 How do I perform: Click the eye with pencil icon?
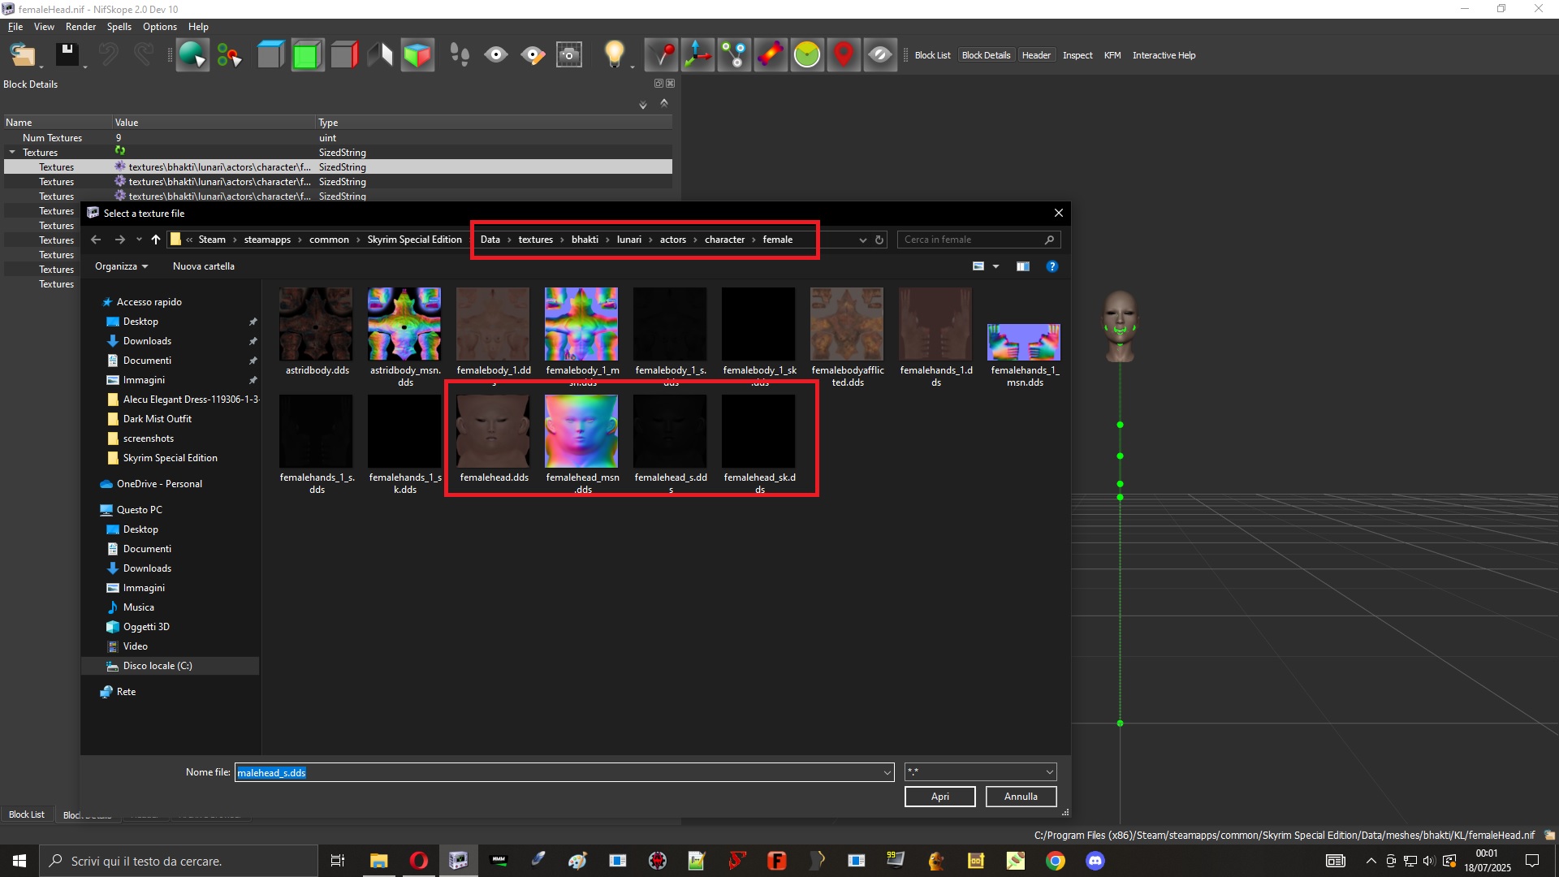tap(533, 55)
